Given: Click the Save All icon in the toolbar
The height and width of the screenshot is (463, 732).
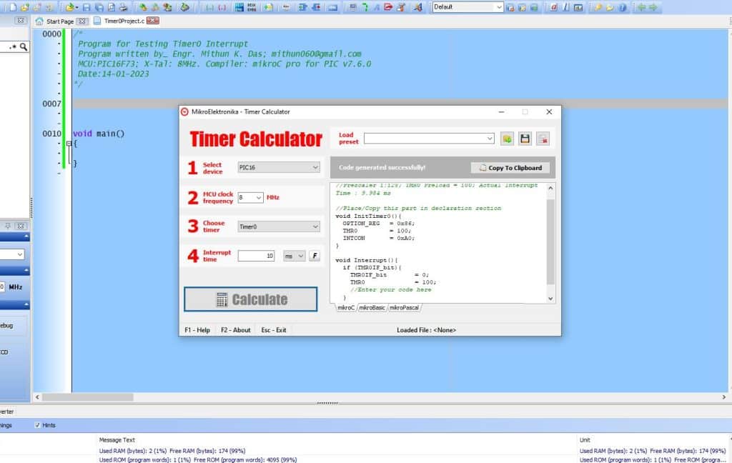Looking at the screenshot, I should [x=99, y=7].
